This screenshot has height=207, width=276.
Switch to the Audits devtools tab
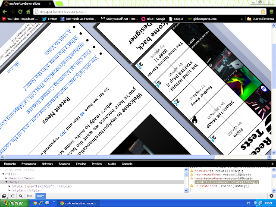pyautogui.click(x=112, y=164)
